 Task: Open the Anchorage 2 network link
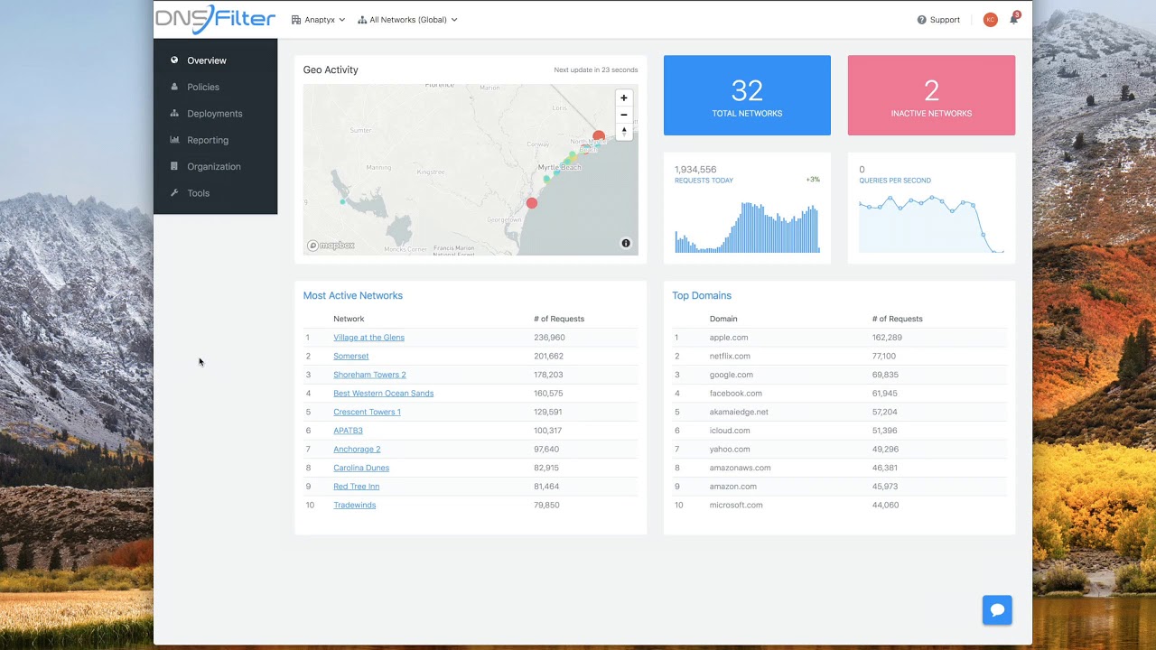[357, 450]
